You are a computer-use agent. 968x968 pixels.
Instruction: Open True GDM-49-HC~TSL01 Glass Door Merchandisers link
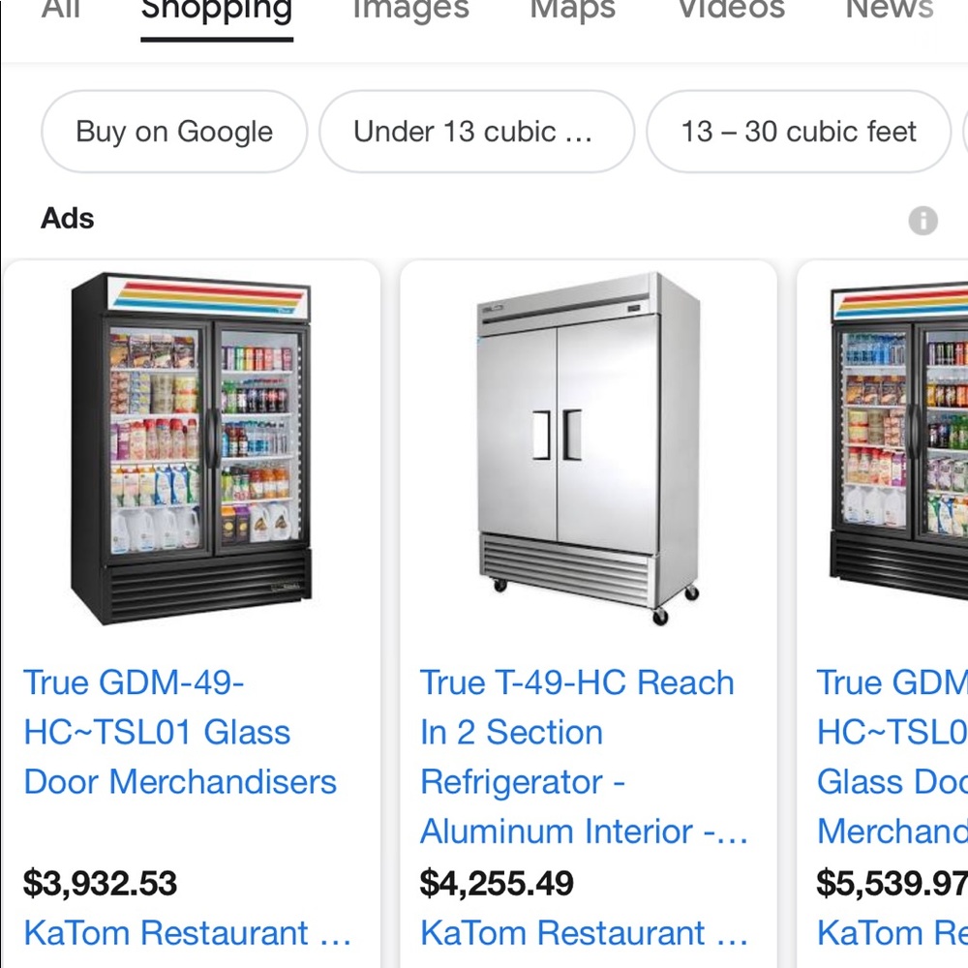[x=180, y=732]
